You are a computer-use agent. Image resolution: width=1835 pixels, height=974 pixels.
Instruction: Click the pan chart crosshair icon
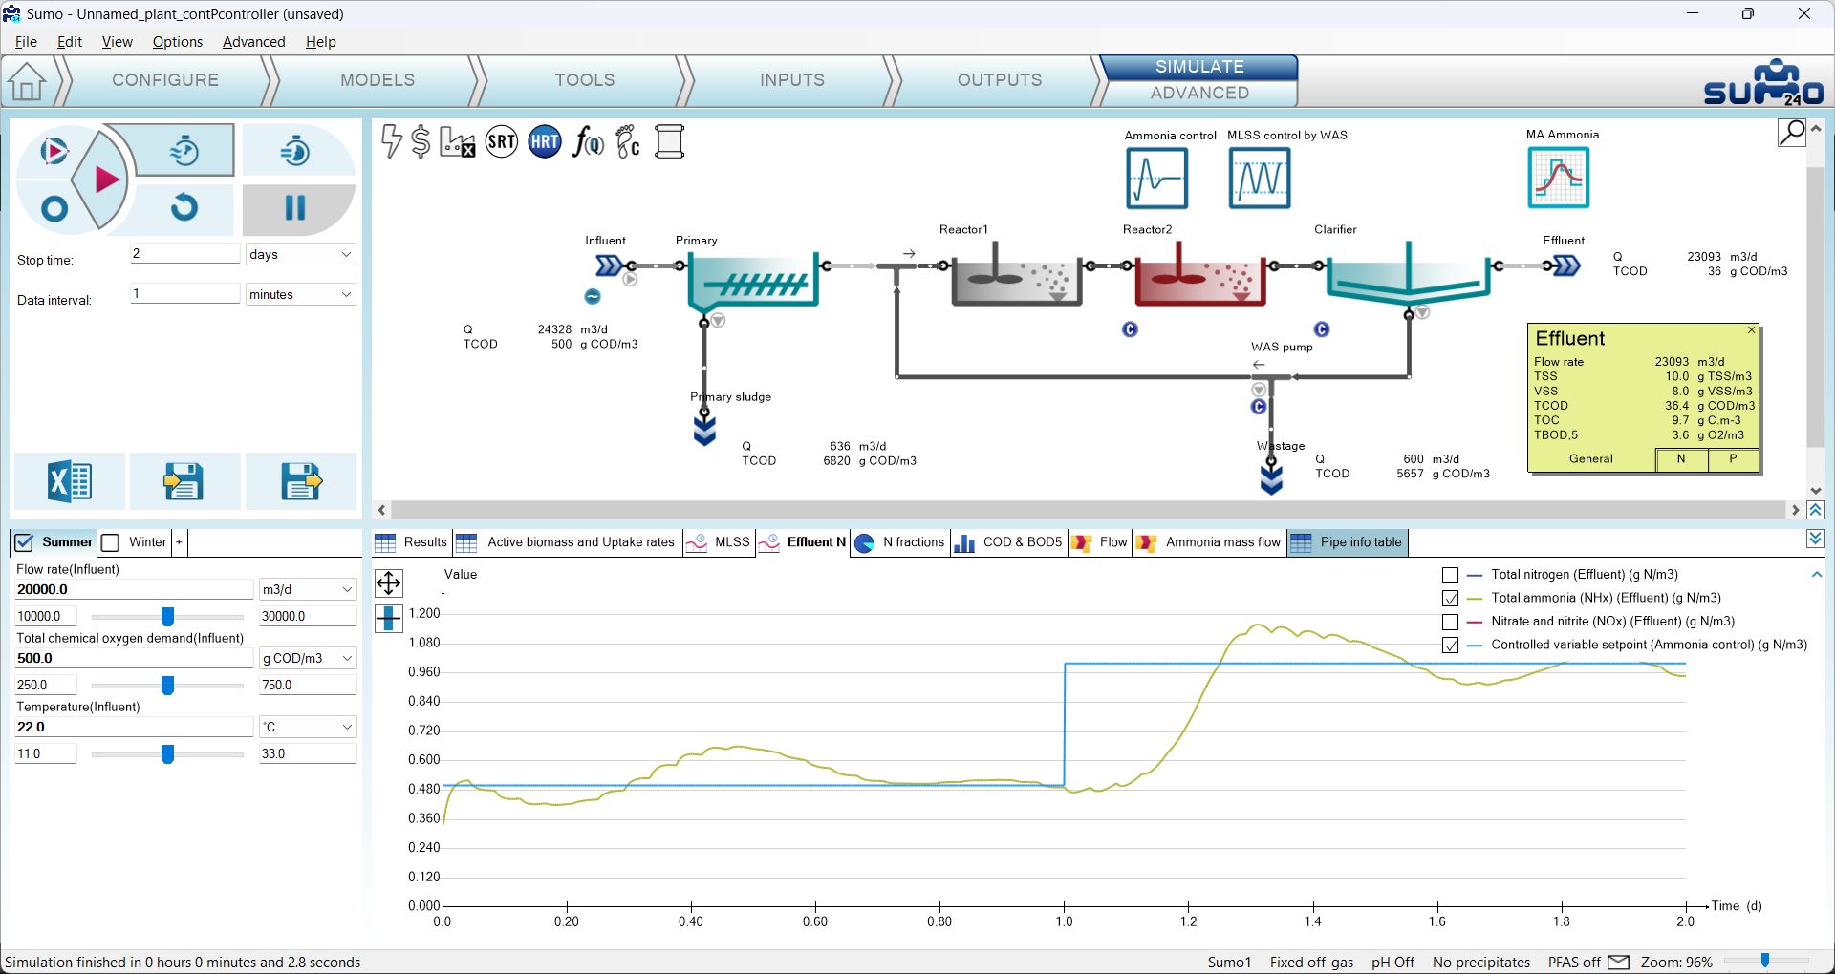389,582
